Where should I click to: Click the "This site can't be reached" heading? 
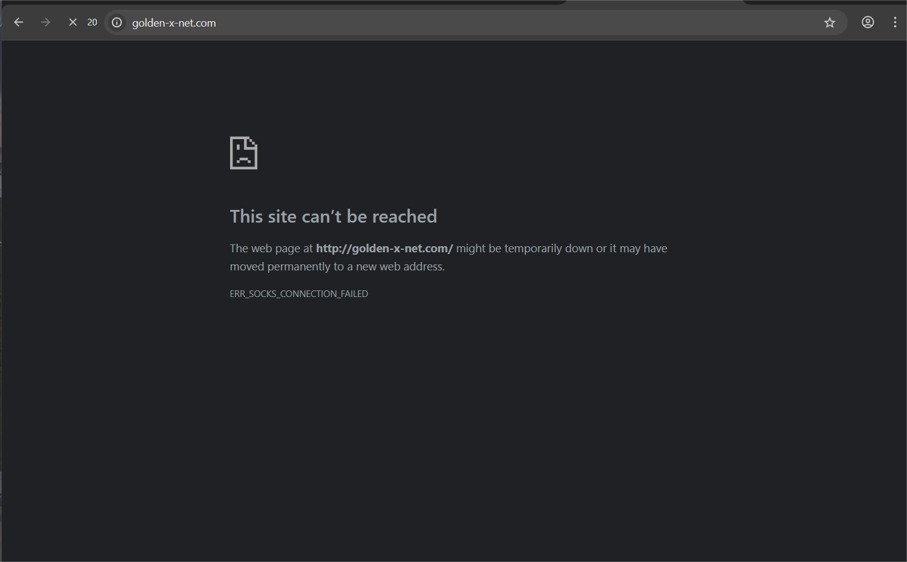(333, 217)
